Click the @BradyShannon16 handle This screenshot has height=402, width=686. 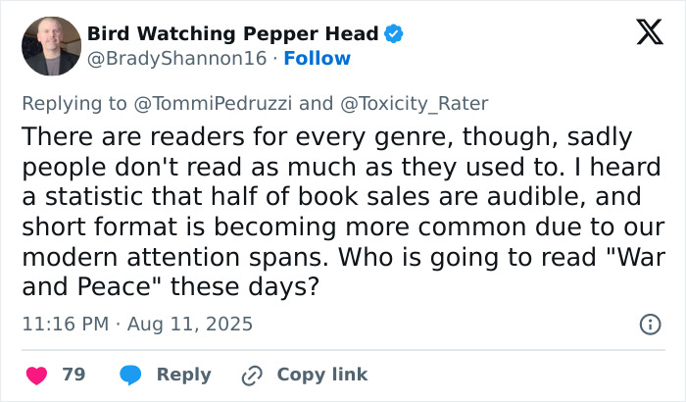[x=176, y=59]
